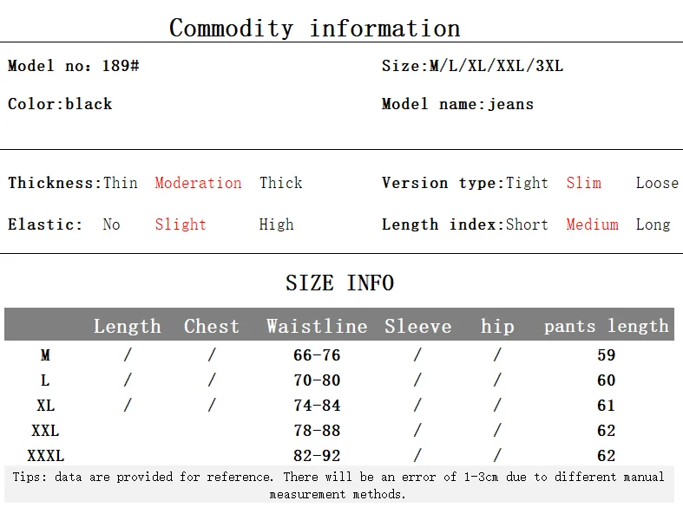683x507 pixels.
Task: Click the Commodity information heading
Action: pyautogui.click(x=314, y=29)
